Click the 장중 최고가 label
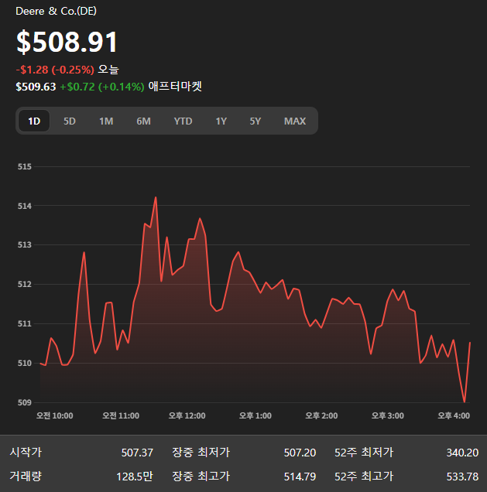The image size is (487, 492). (x=201, y=477)
